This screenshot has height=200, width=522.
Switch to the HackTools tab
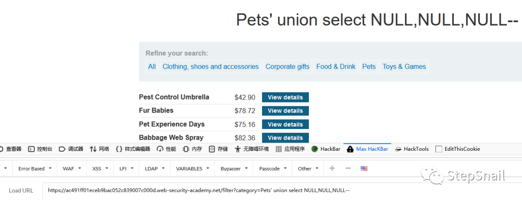click(412, 149)
